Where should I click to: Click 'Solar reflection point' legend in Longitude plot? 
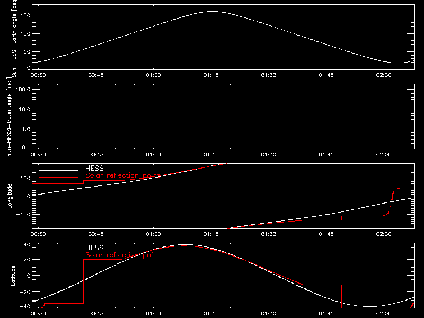(x=122, y=175)
